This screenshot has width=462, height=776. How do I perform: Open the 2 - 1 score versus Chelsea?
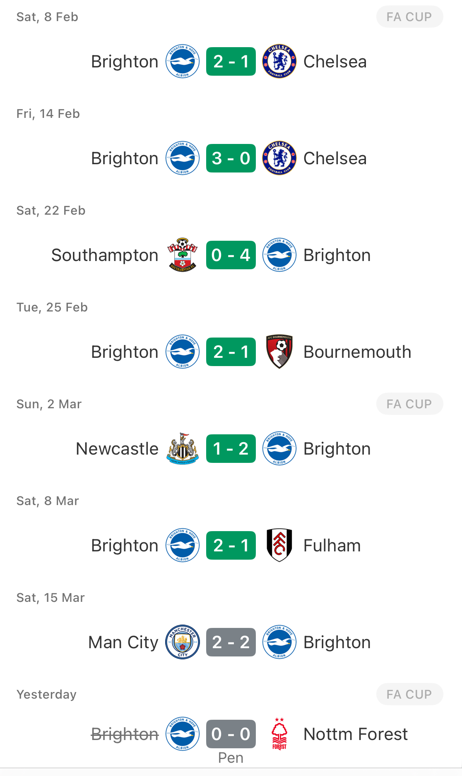[231, 61]
